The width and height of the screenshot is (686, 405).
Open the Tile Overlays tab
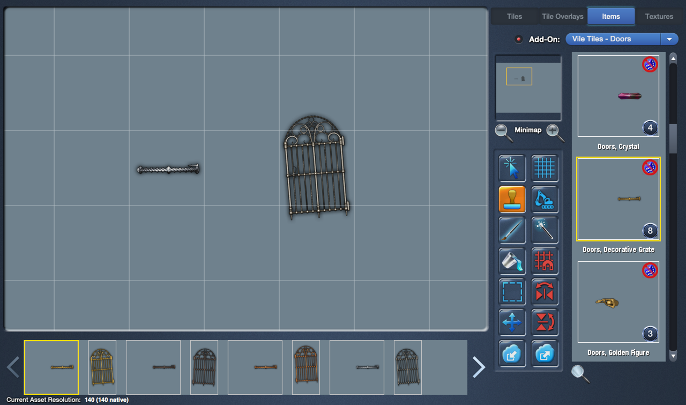[563, 16]
